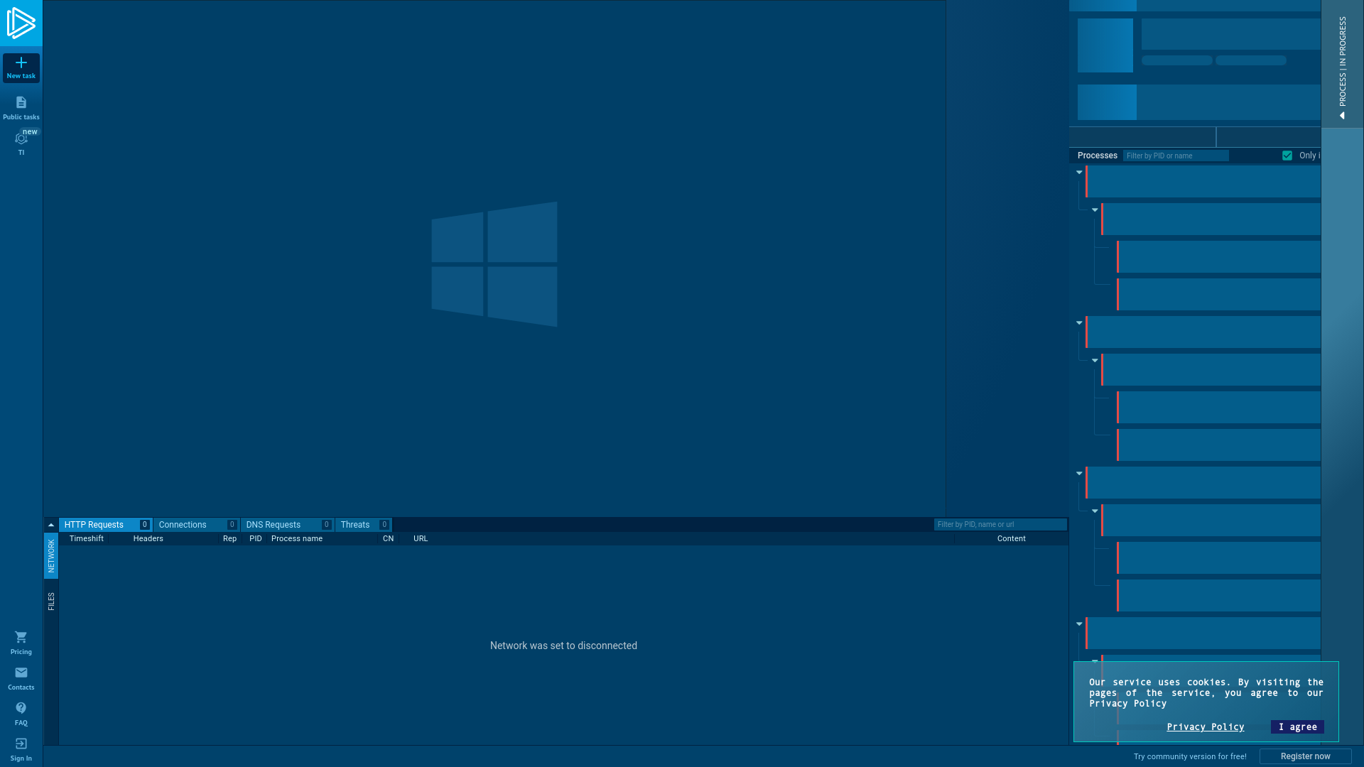Viewport: 1364px width, 767px height.
Task: Open the FAQ help page
Action: (x=21, y=714)
